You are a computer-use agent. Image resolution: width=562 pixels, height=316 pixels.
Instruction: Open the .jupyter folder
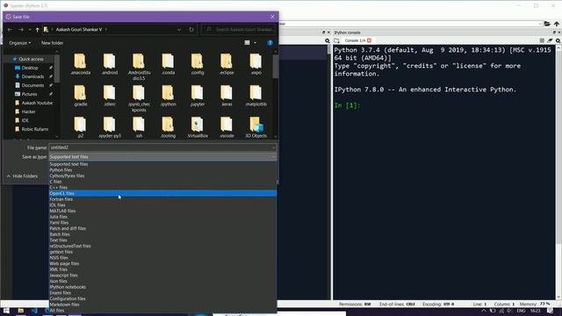197,96
